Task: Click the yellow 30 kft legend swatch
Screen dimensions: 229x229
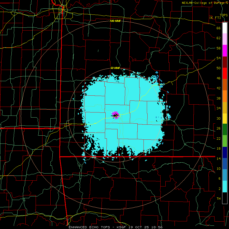Action: tap(225, 119)
